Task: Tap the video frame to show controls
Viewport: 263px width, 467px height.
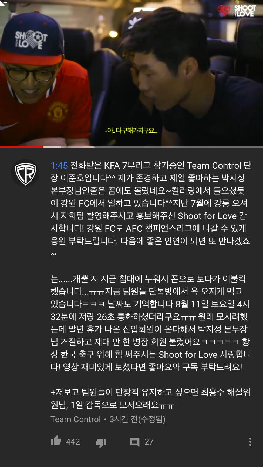Action: click(x=131, y=73)
